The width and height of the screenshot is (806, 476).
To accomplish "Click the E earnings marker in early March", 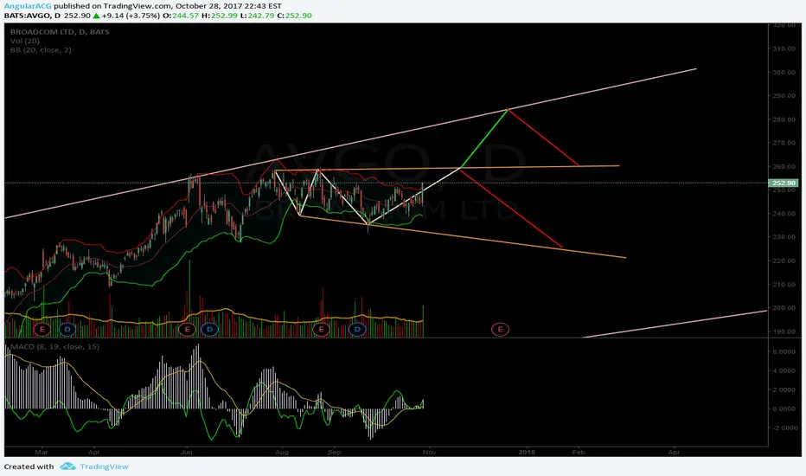I will point(42,329).
